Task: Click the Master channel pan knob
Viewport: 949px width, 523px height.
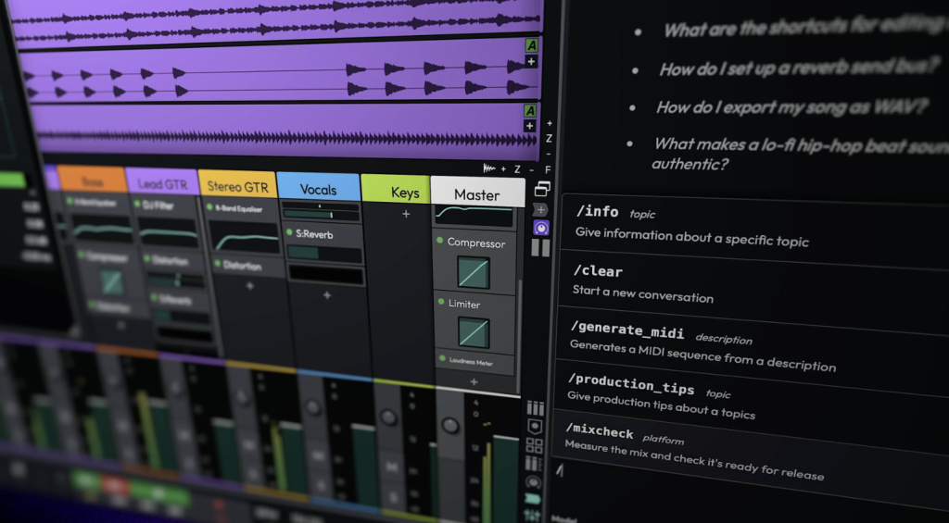Action: 450,426
